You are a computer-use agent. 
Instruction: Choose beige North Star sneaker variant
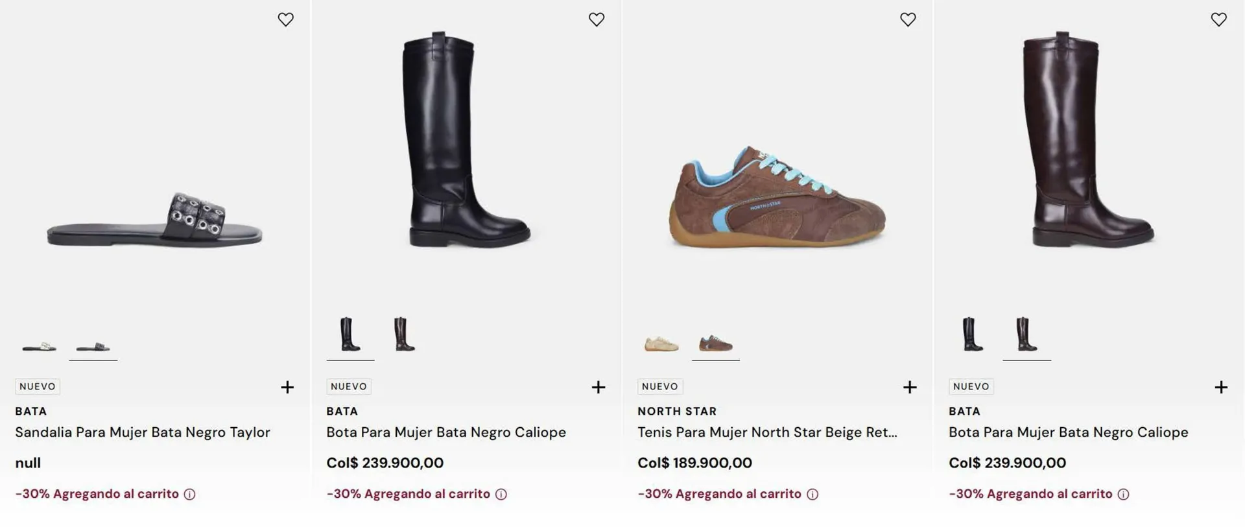[661, 344]
